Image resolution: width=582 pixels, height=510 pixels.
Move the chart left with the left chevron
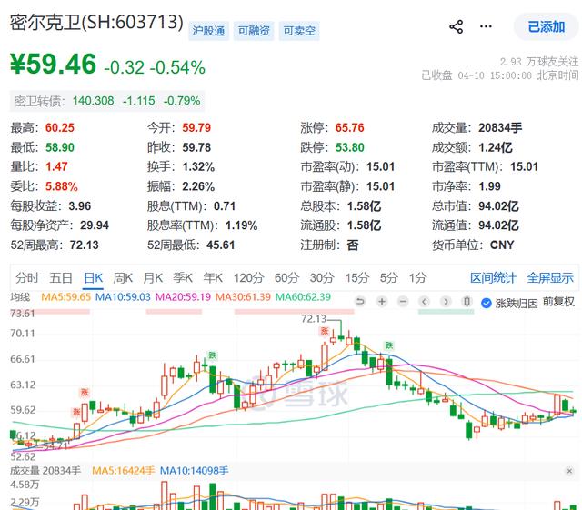tap(425, 302)
